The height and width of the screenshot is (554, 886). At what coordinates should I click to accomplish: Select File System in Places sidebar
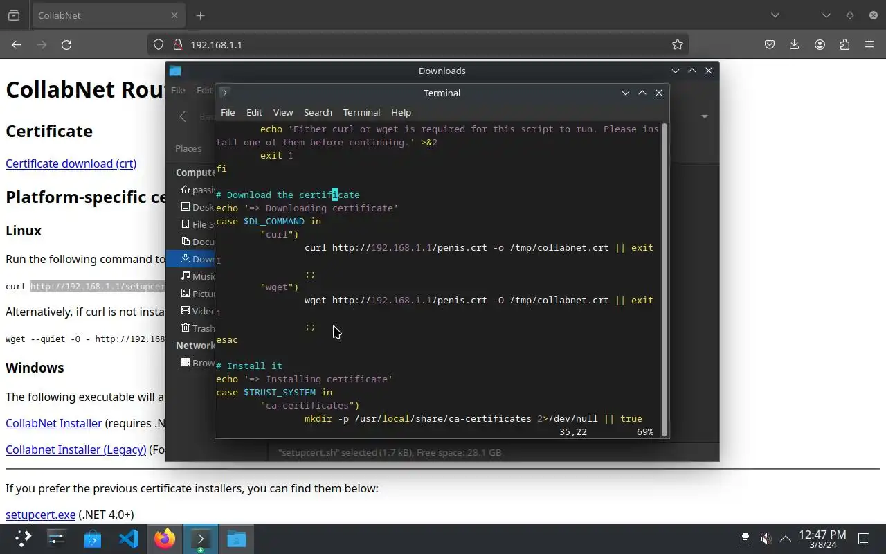click(197, 224)
